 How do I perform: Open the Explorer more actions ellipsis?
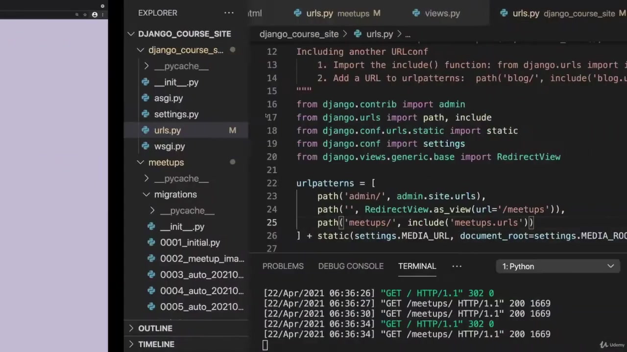(x=229, y=13)
